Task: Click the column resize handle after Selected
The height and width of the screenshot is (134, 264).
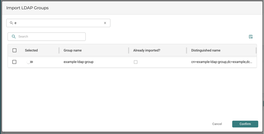Action: click(x=59, y=50)
